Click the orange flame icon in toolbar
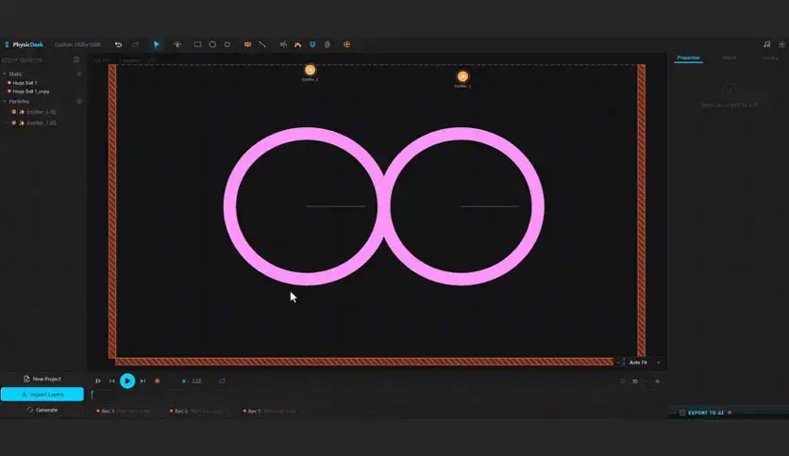 (x=298, y=44)
